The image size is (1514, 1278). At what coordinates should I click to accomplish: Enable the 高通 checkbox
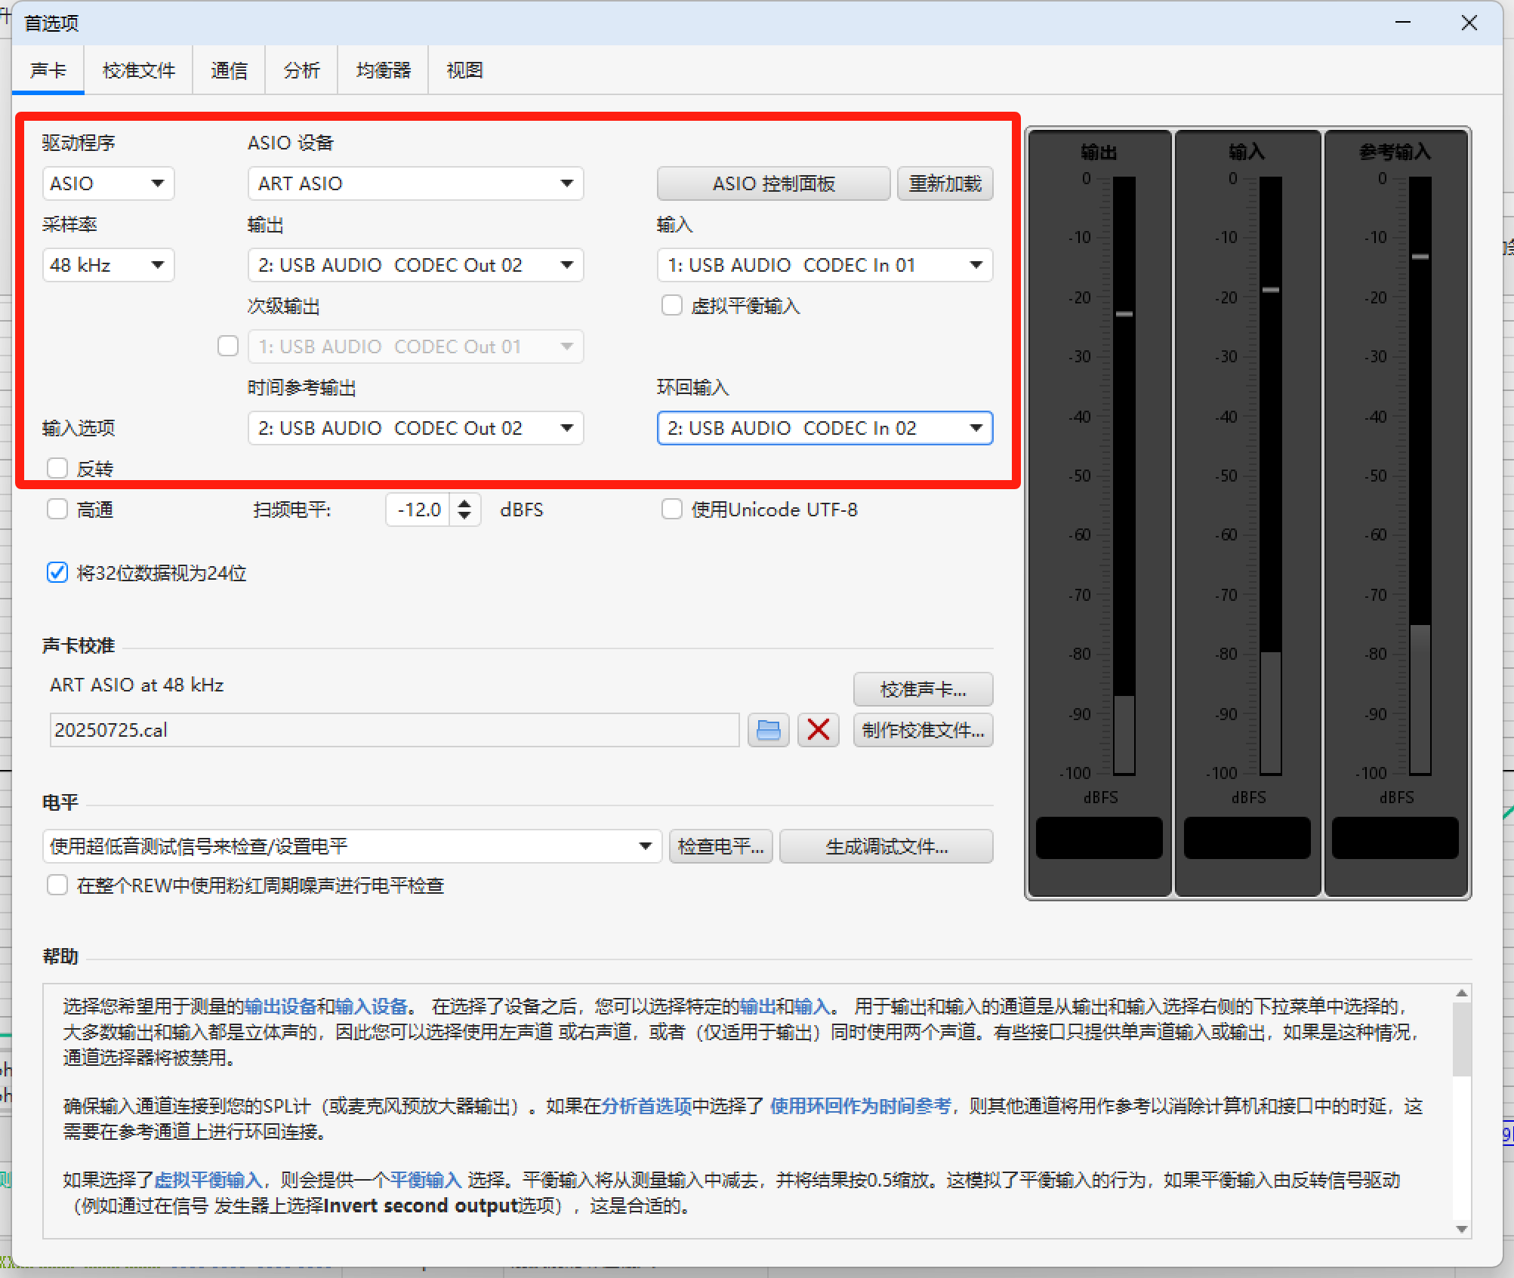pos(57,509)
